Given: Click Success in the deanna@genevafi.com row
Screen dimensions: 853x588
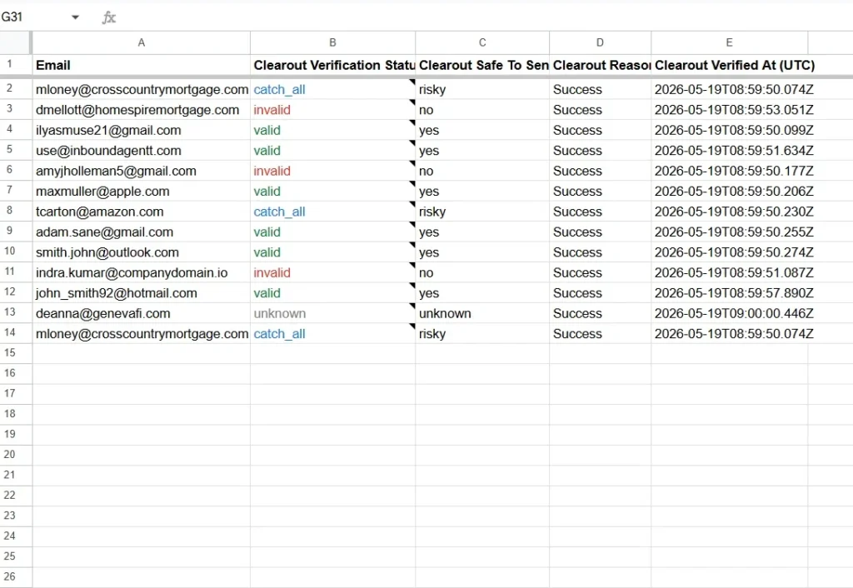Looking at the screenshot, I should [x=578, y=313].
